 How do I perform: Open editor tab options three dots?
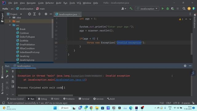[190, 14]
